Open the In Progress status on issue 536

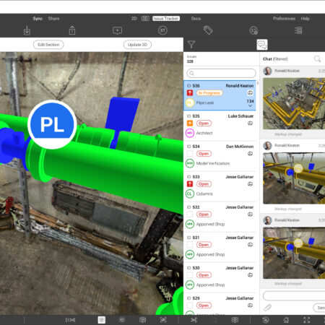click(x=209, y=93)
